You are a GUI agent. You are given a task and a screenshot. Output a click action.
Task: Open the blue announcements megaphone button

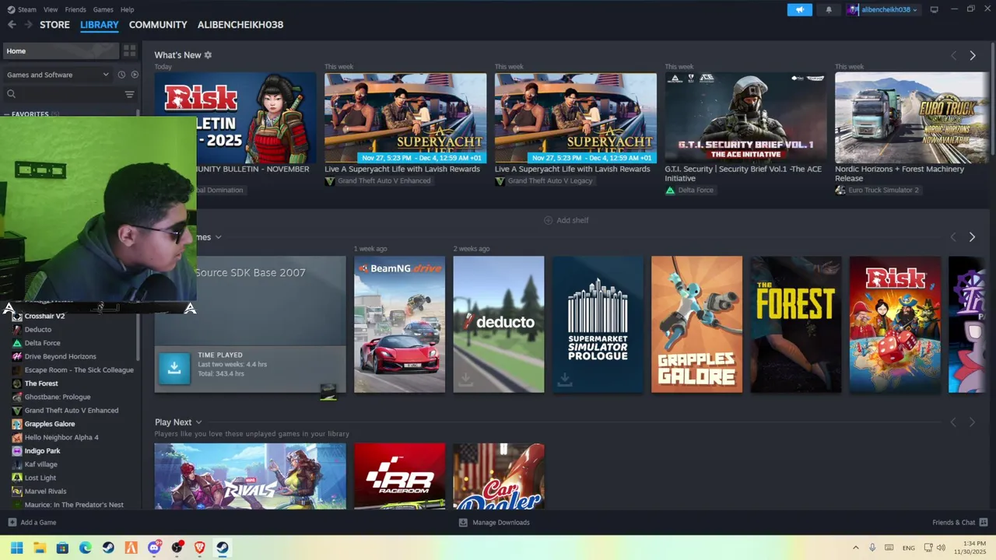click(799, 9)
